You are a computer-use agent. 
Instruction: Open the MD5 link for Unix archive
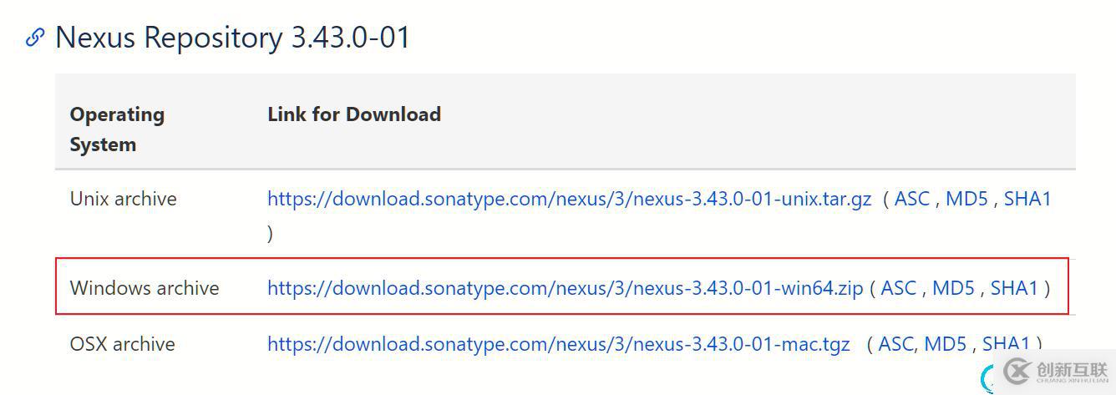pyautogui.click(x=966, y=199)
